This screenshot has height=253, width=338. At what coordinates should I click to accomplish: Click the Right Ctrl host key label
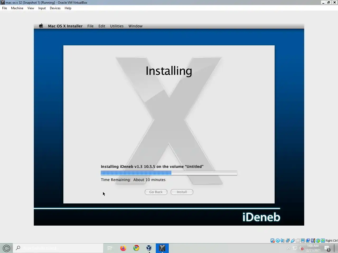[x=331, y=241]
